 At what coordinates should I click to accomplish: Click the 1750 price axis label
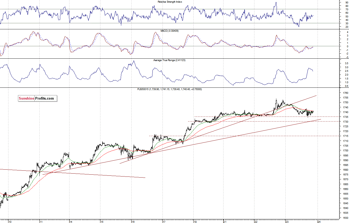pos(346,103)
